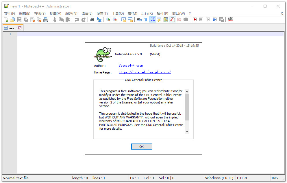Viewport: 287px width, 183px height.
Task: Click the licence text scroll-down arrow
Action: tap(187, 131)
